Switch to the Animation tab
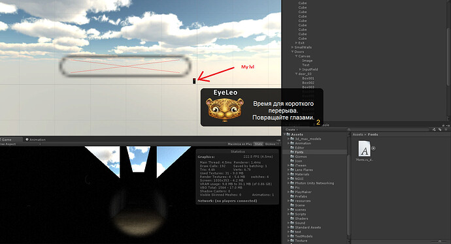This screenshot has height=244, width=451. pos(36,140)
